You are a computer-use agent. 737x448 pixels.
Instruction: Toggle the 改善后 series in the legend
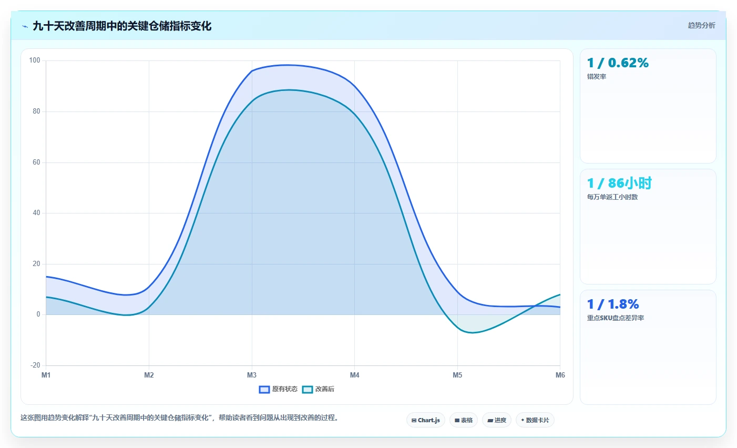tap(319, 389)
